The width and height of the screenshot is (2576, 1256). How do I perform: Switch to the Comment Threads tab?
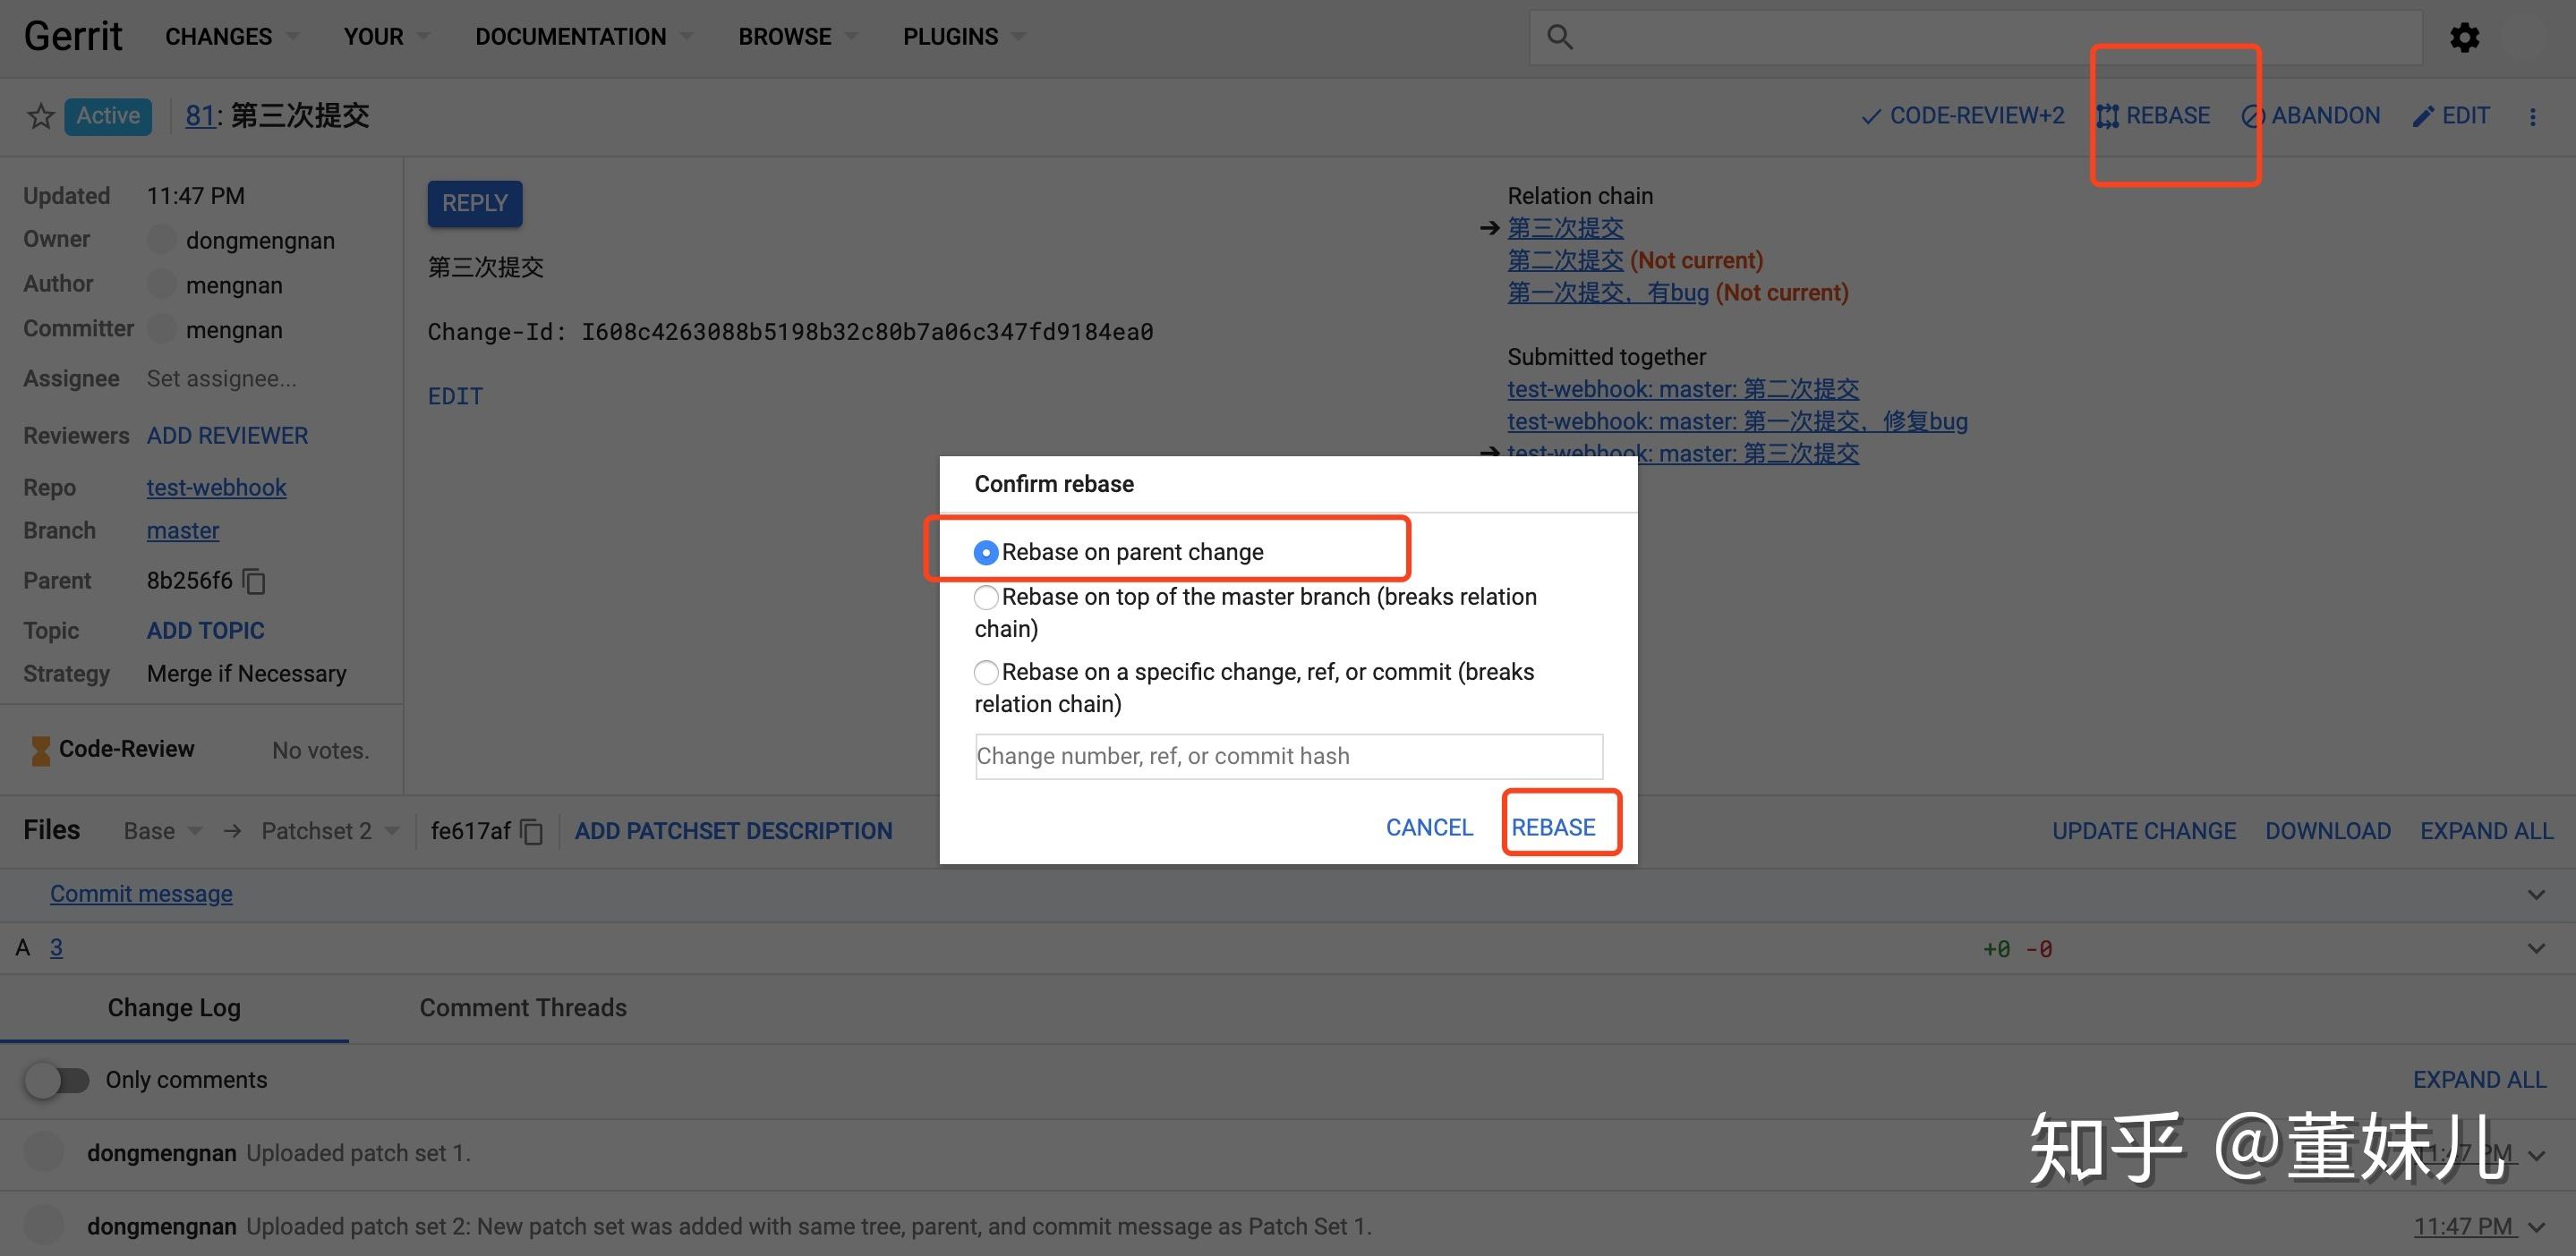pyautogui.click(x=523, y=1007)
